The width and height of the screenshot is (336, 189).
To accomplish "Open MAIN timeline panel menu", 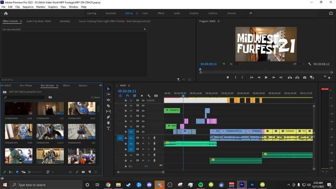I will [129, 86].
